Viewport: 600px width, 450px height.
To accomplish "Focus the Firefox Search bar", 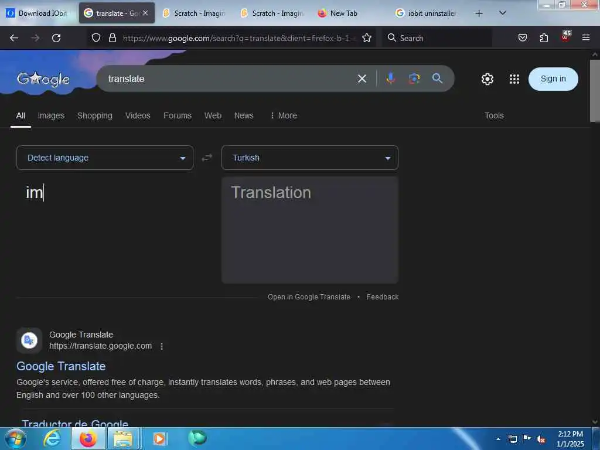I will point(437,38).
